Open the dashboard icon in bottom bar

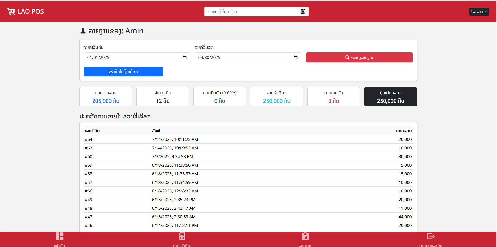59,236
